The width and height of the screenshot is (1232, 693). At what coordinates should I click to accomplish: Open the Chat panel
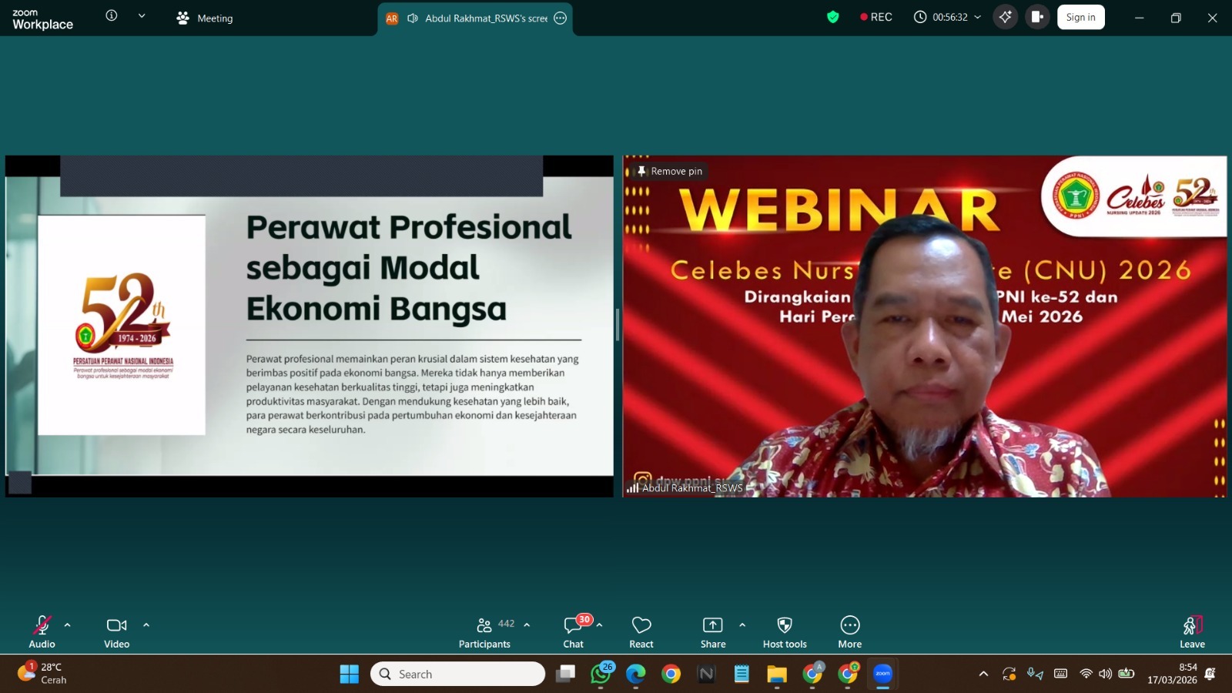coord(574,632)
